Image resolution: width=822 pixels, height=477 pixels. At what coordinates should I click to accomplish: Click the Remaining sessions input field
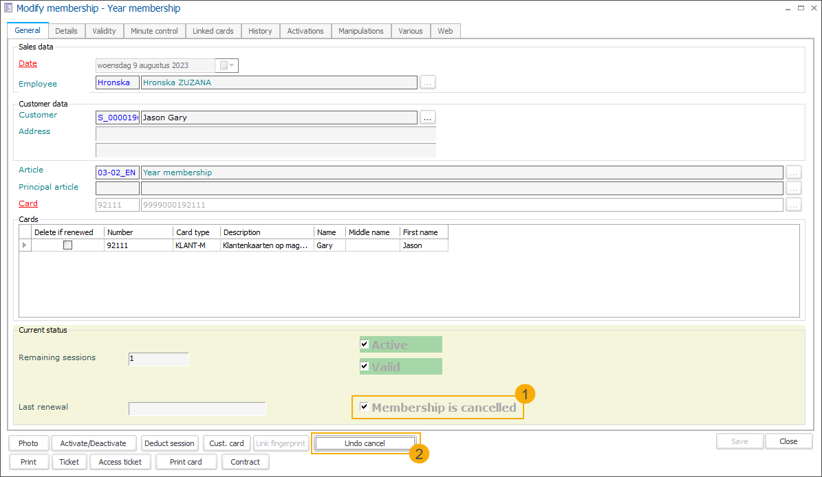click(158, 359)
